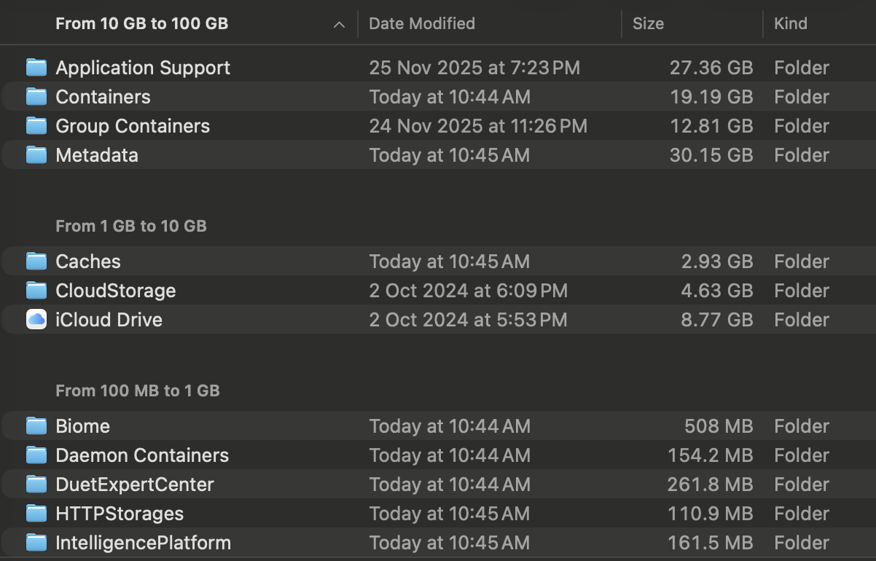
Task: Select the Containers folder icon
Action: click(36, 97)
